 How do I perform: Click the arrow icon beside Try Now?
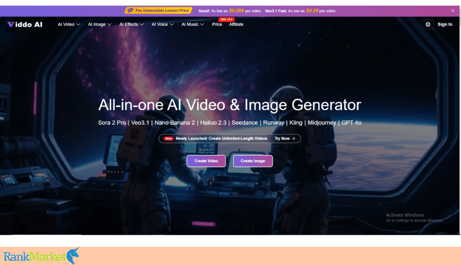click(x=293, y=138)
